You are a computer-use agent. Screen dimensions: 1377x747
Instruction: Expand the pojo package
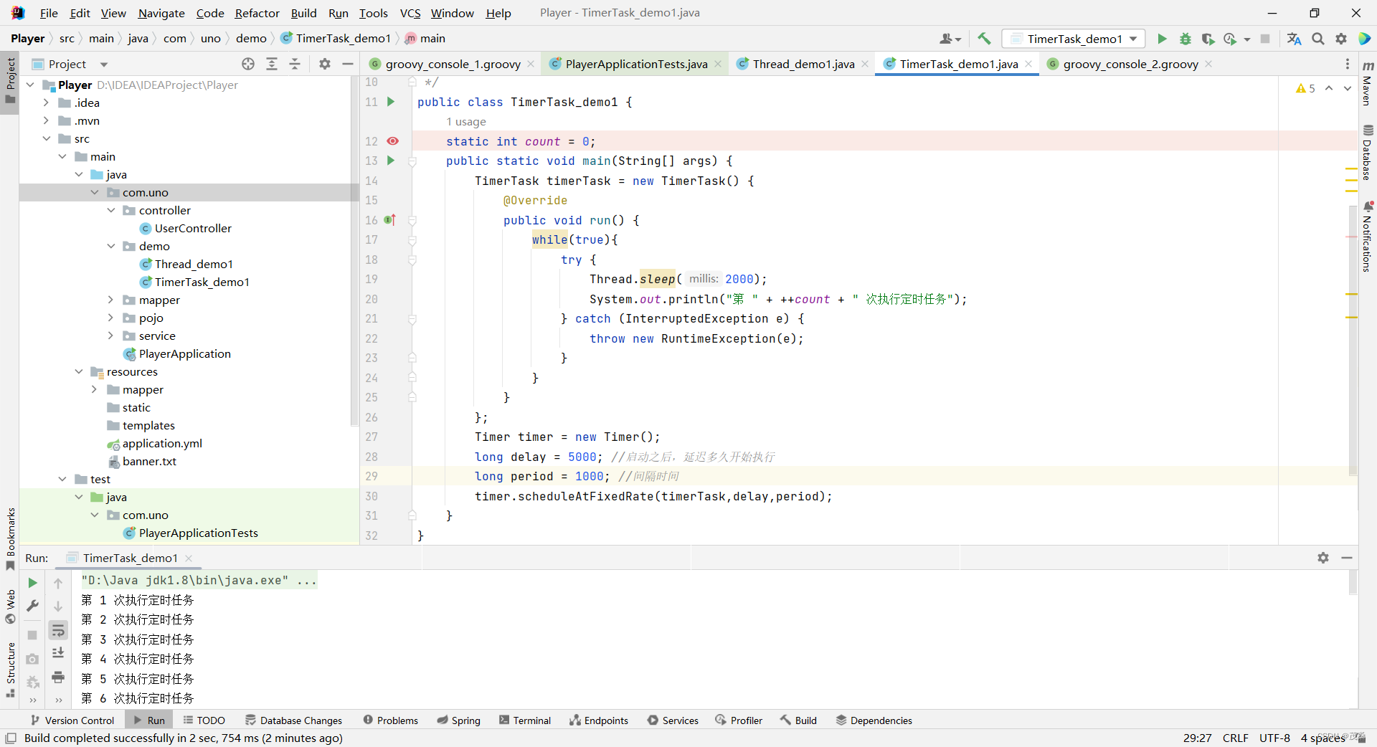point(110,318)
